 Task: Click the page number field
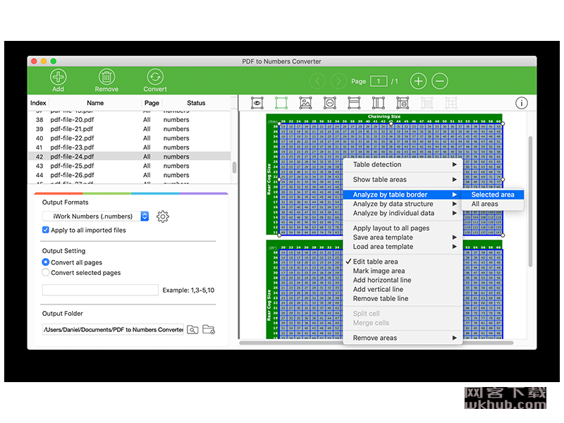tap(379, 81)
